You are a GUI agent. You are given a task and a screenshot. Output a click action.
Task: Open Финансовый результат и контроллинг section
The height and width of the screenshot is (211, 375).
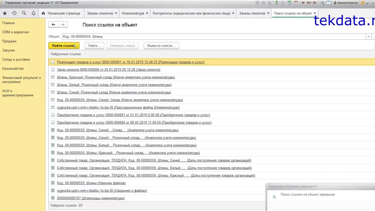(21, 80)
